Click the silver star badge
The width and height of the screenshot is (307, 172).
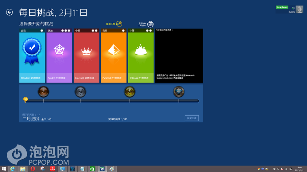[80, 92]
